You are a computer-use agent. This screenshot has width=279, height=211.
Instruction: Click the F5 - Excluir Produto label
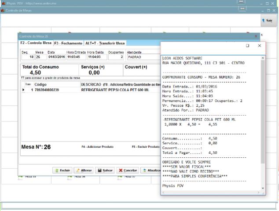[x=146, y=147]
